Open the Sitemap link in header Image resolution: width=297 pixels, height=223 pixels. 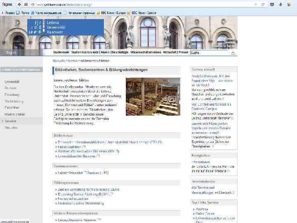click(230, 42)
